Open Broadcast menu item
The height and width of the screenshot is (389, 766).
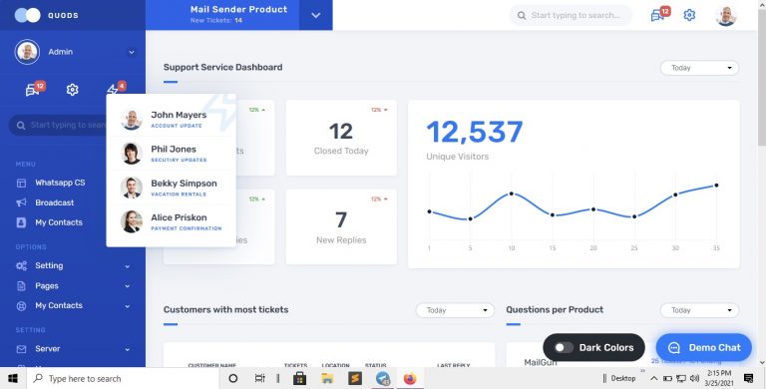(x=55, y=202)
